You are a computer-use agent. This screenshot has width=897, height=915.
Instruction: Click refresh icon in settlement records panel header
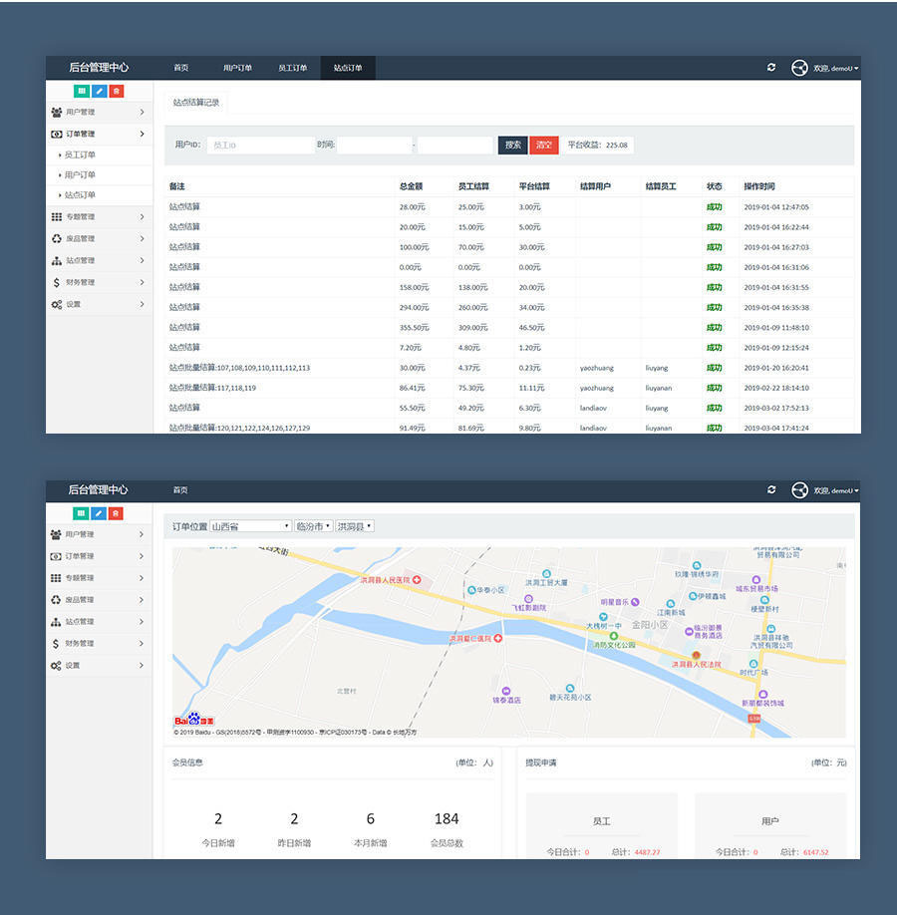771,68
